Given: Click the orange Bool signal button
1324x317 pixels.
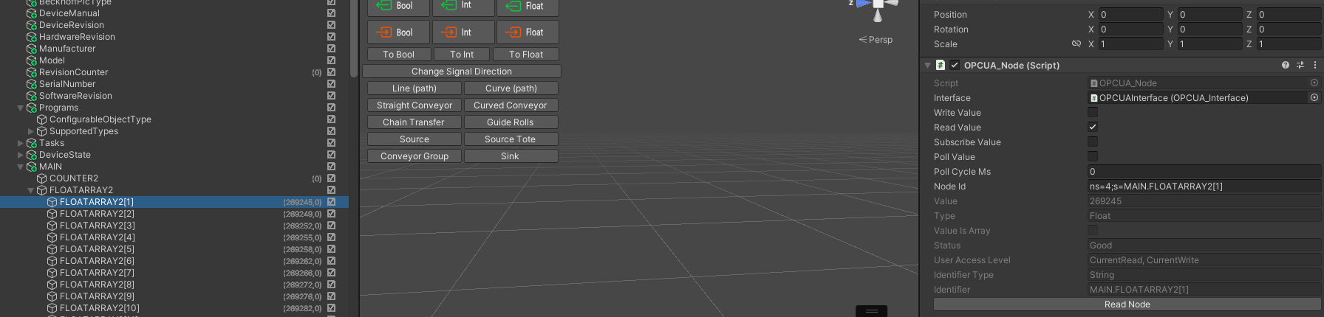Looking at the screenshot, I should point(398,32).
